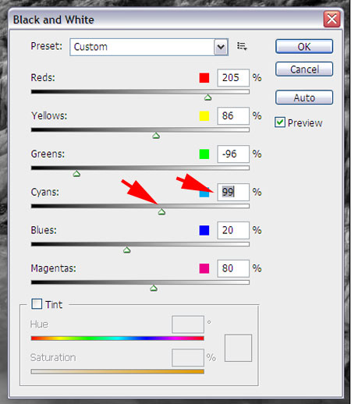Click the magenta Magentas color swatch

204,268
